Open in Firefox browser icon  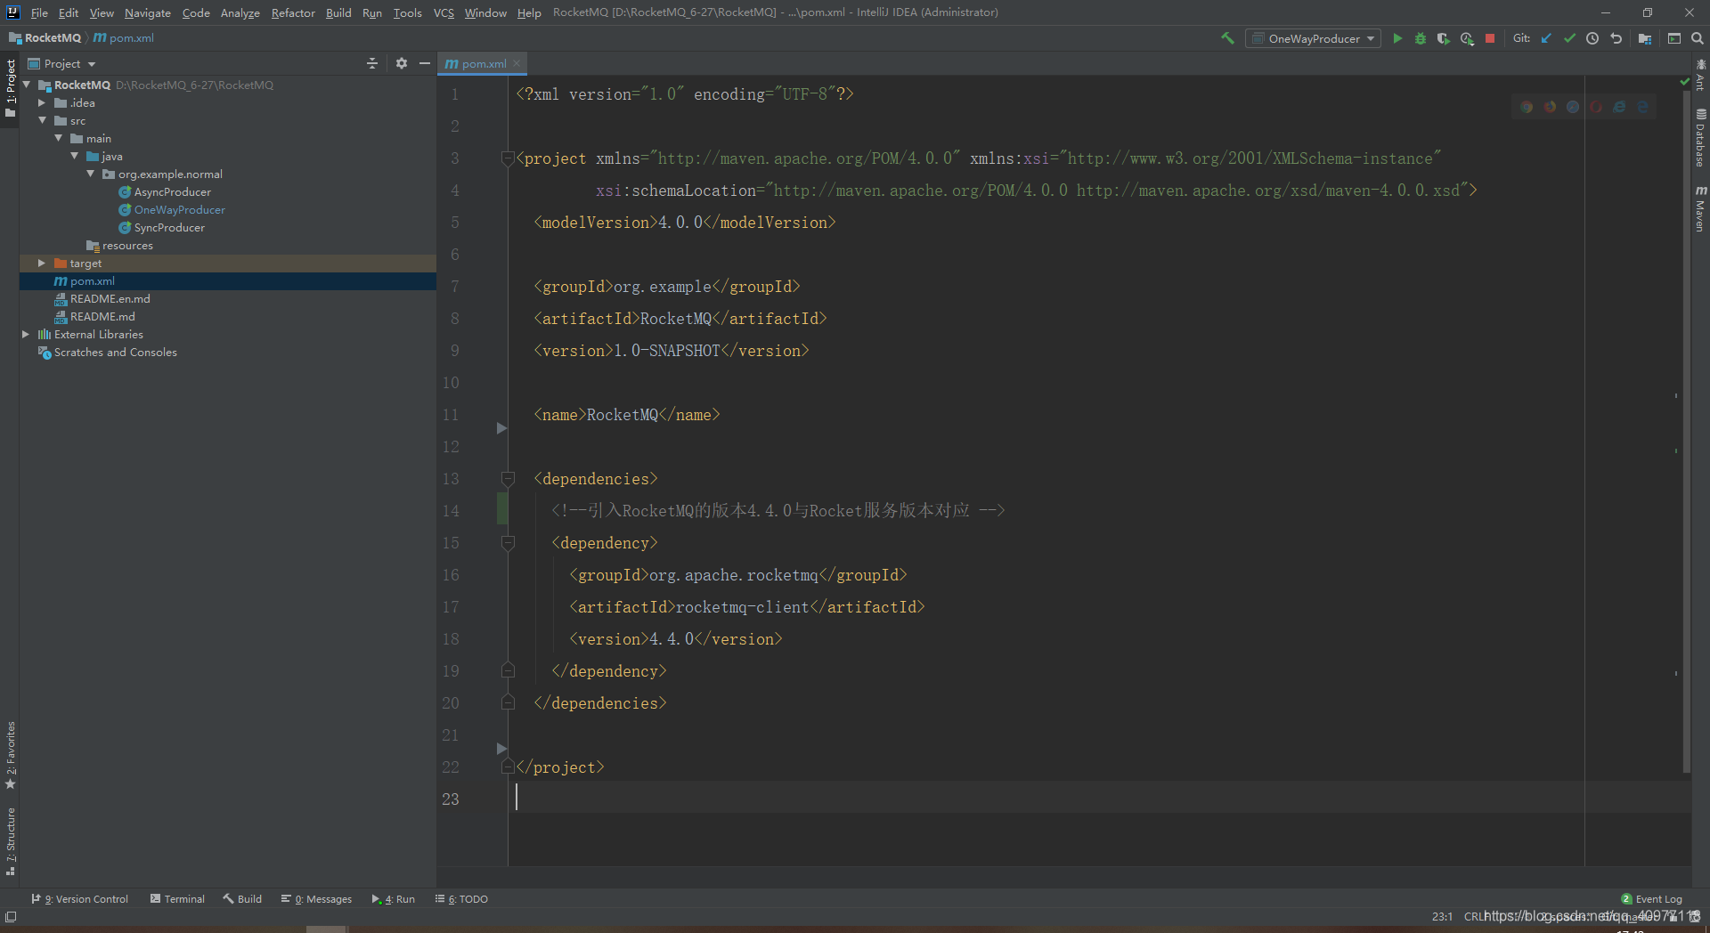coord(1550,107)
